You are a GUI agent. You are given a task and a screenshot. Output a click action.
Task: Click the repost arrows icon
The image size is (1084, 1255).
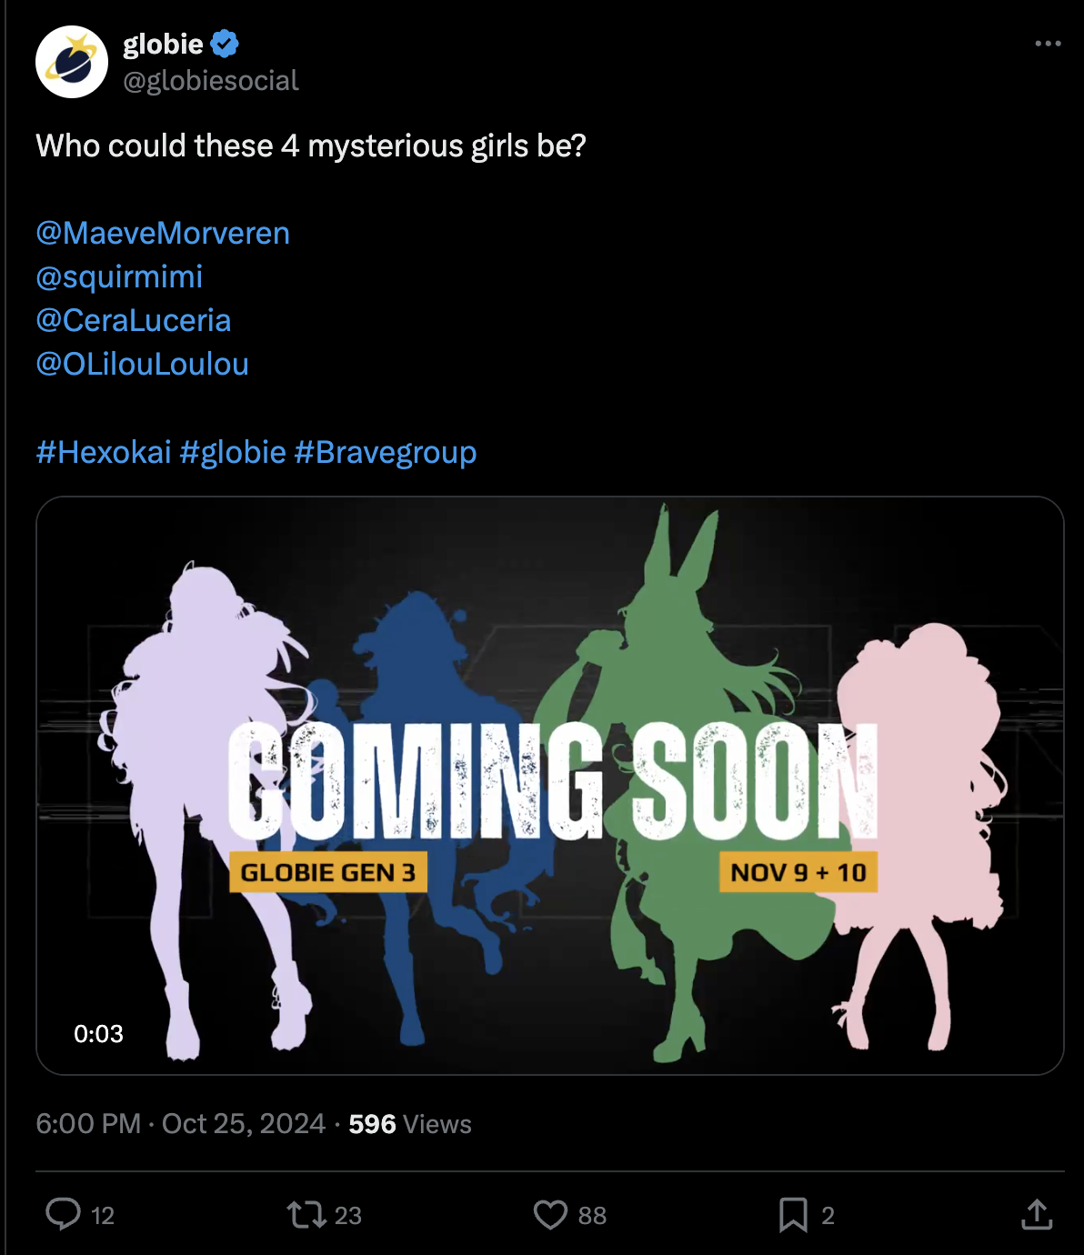306,1214
